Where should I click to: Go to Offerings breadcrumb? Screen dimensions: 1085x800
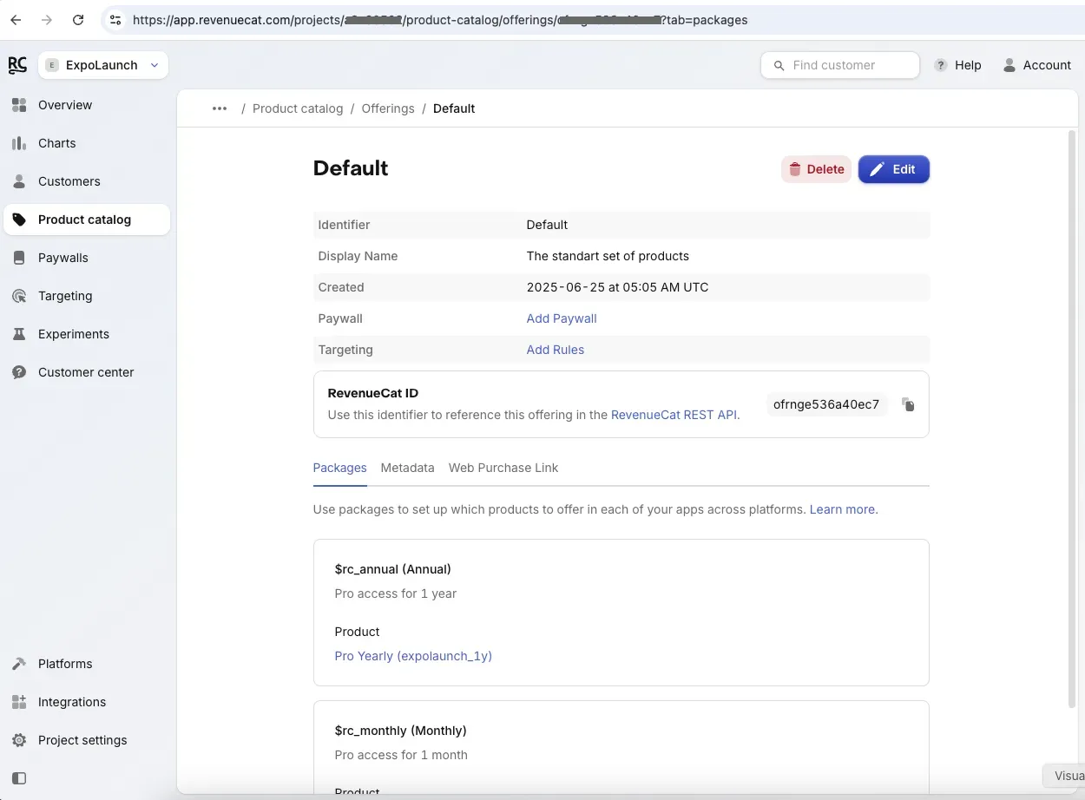tap(388, 108)
